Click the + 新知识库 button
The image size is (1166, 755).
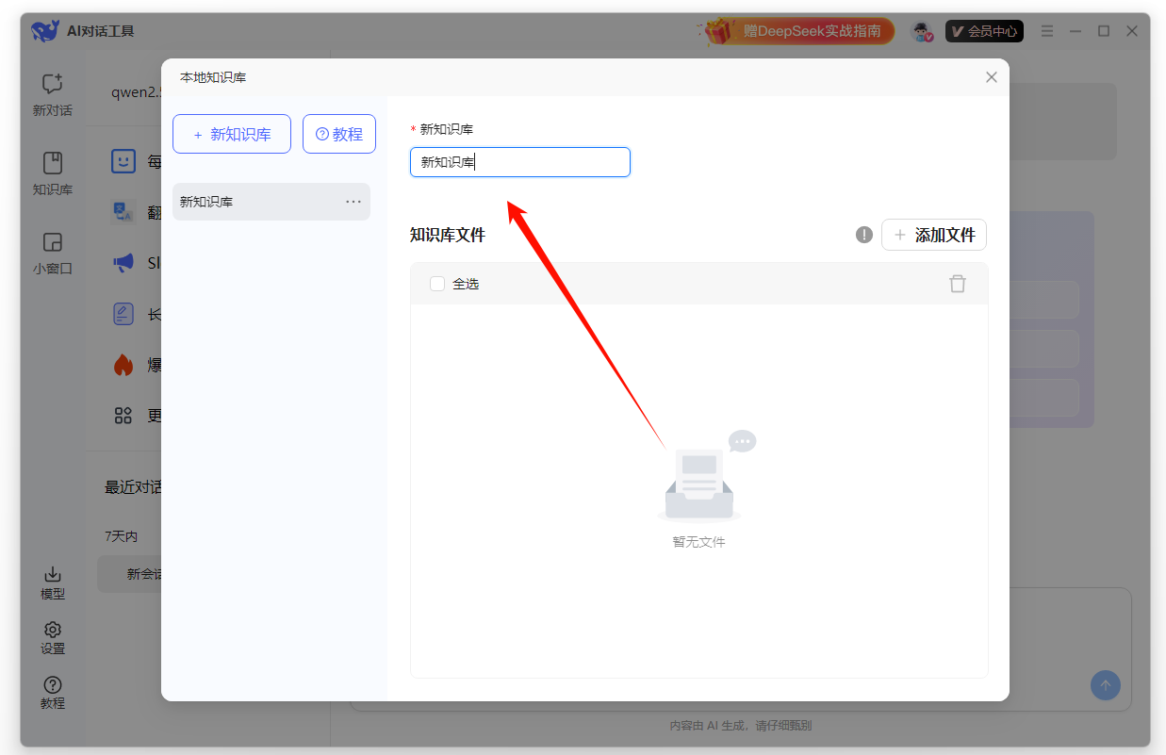(232, 134)
